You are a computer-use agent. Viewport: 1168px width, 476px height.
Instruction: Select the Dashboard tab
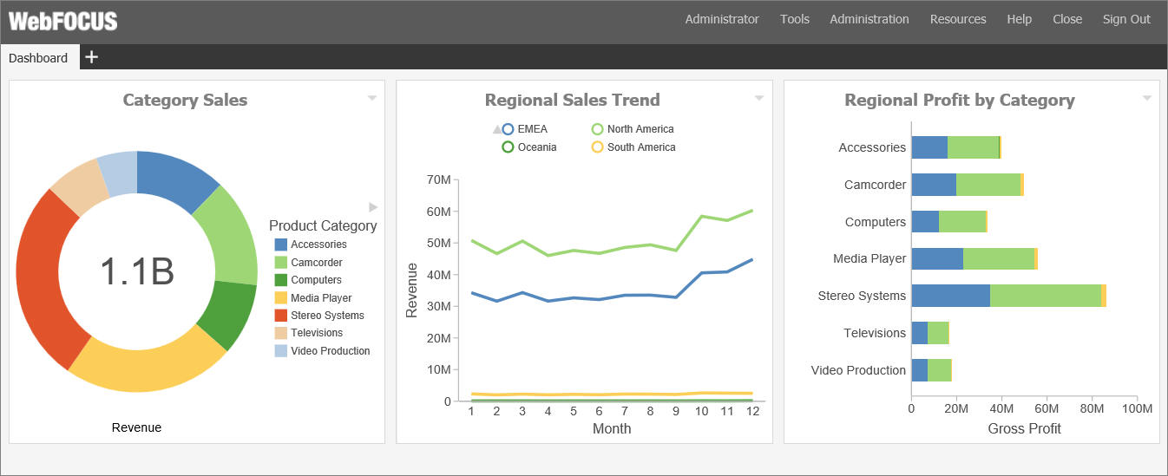[x=38, y=58]
